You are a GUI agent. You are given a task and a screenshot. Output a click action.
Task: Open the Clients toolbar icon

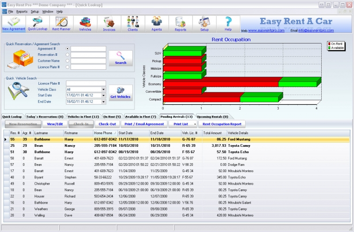tap(133, 24)
